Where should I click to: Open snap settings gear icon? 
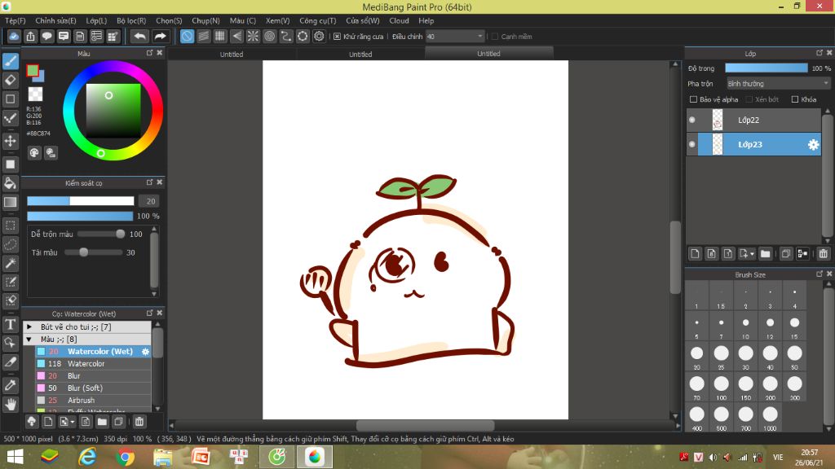click(x=319, y=36)
